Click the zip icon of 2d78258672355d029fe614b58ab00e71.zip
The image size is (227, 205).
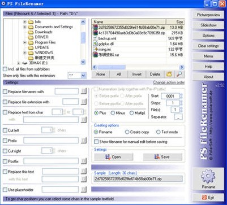(x=96, y=28)
